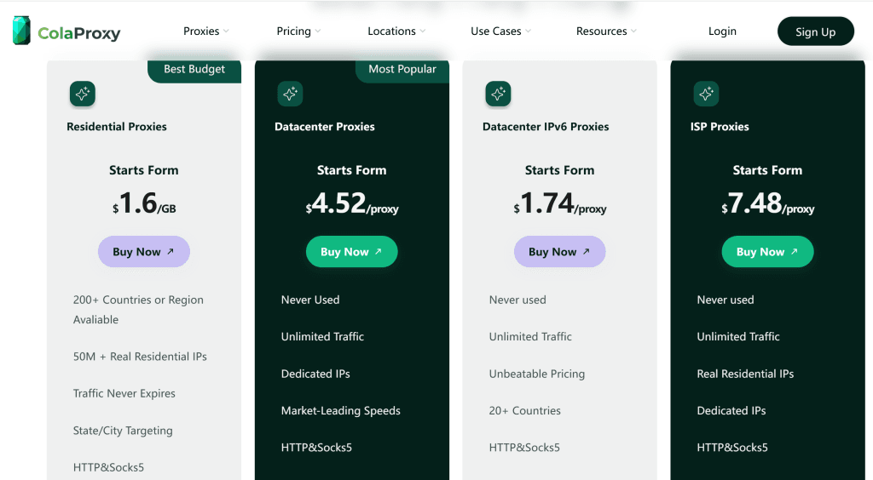Open the Resources menu
Viewport: 873px width, 480px height.
(x=606, y=31)
